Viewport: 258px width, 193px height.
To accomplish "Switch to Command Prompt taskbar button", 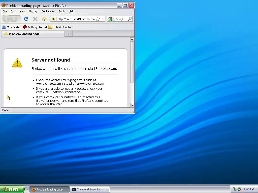I will (90, 189).
